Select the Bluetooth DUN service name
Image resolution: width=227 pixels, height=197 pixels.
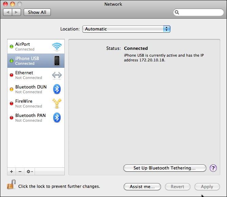(31, 87)
